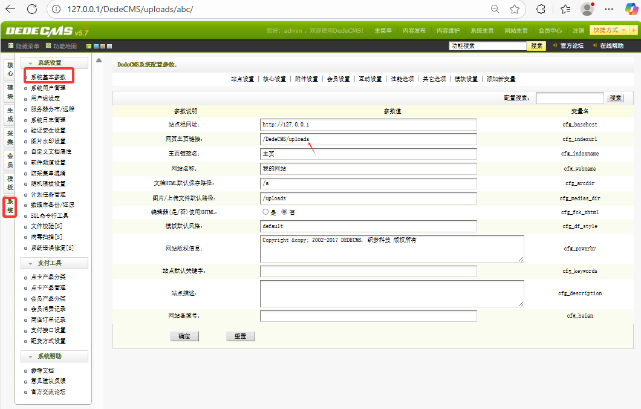The width and height of the screenshot is (641, 409).
Task: Select the 是 radio for 使用XHTML
Action: coord(265,212)
